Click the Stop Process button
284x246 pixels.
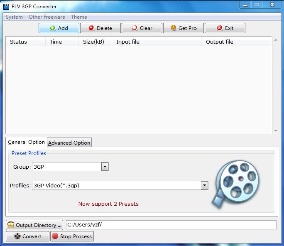pyautogui.click(x=72, y=236)
